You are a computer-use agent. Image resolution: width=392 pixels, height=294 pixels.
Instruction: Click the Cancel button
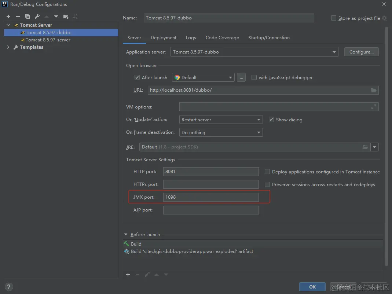click(x=343, y=287)
